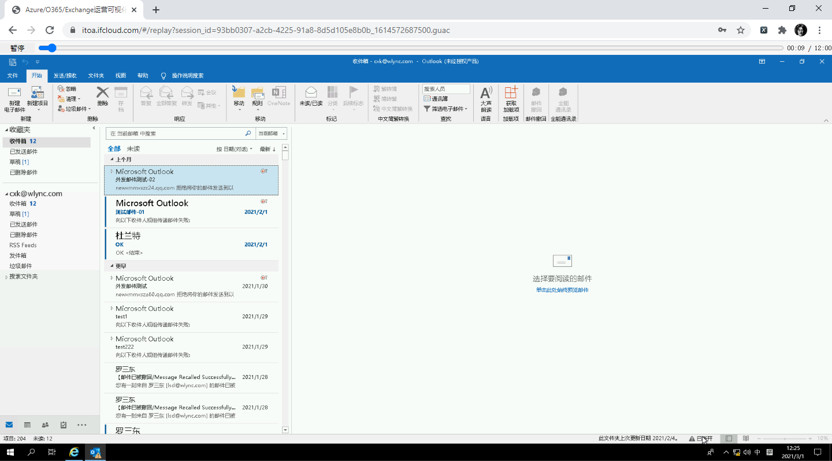Viewport: 832px width, 461px height.
Task: Switch to the Send/Receive (发送/接收) tab
Action: point(65,76)
